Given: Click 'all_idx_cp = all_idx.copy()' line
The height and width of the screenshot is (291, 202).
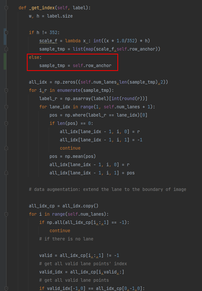Looking at the screenshot, I should (x=63, y=206).
